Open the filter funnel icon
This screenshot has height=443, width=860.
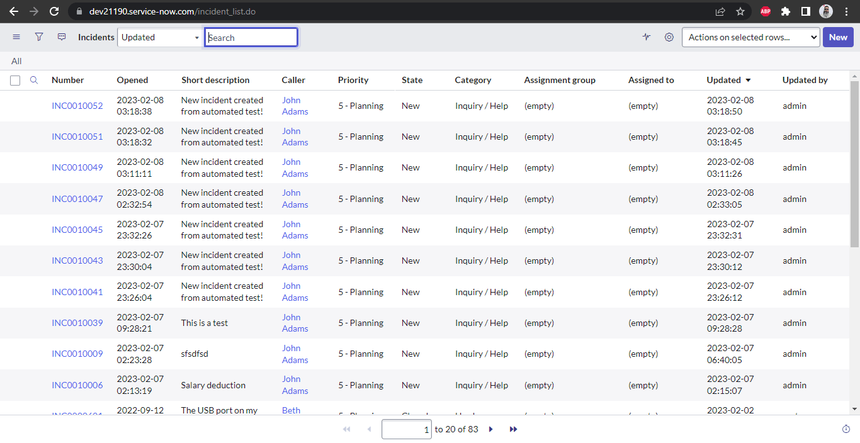pyautogui.click(x=39, y=37)
